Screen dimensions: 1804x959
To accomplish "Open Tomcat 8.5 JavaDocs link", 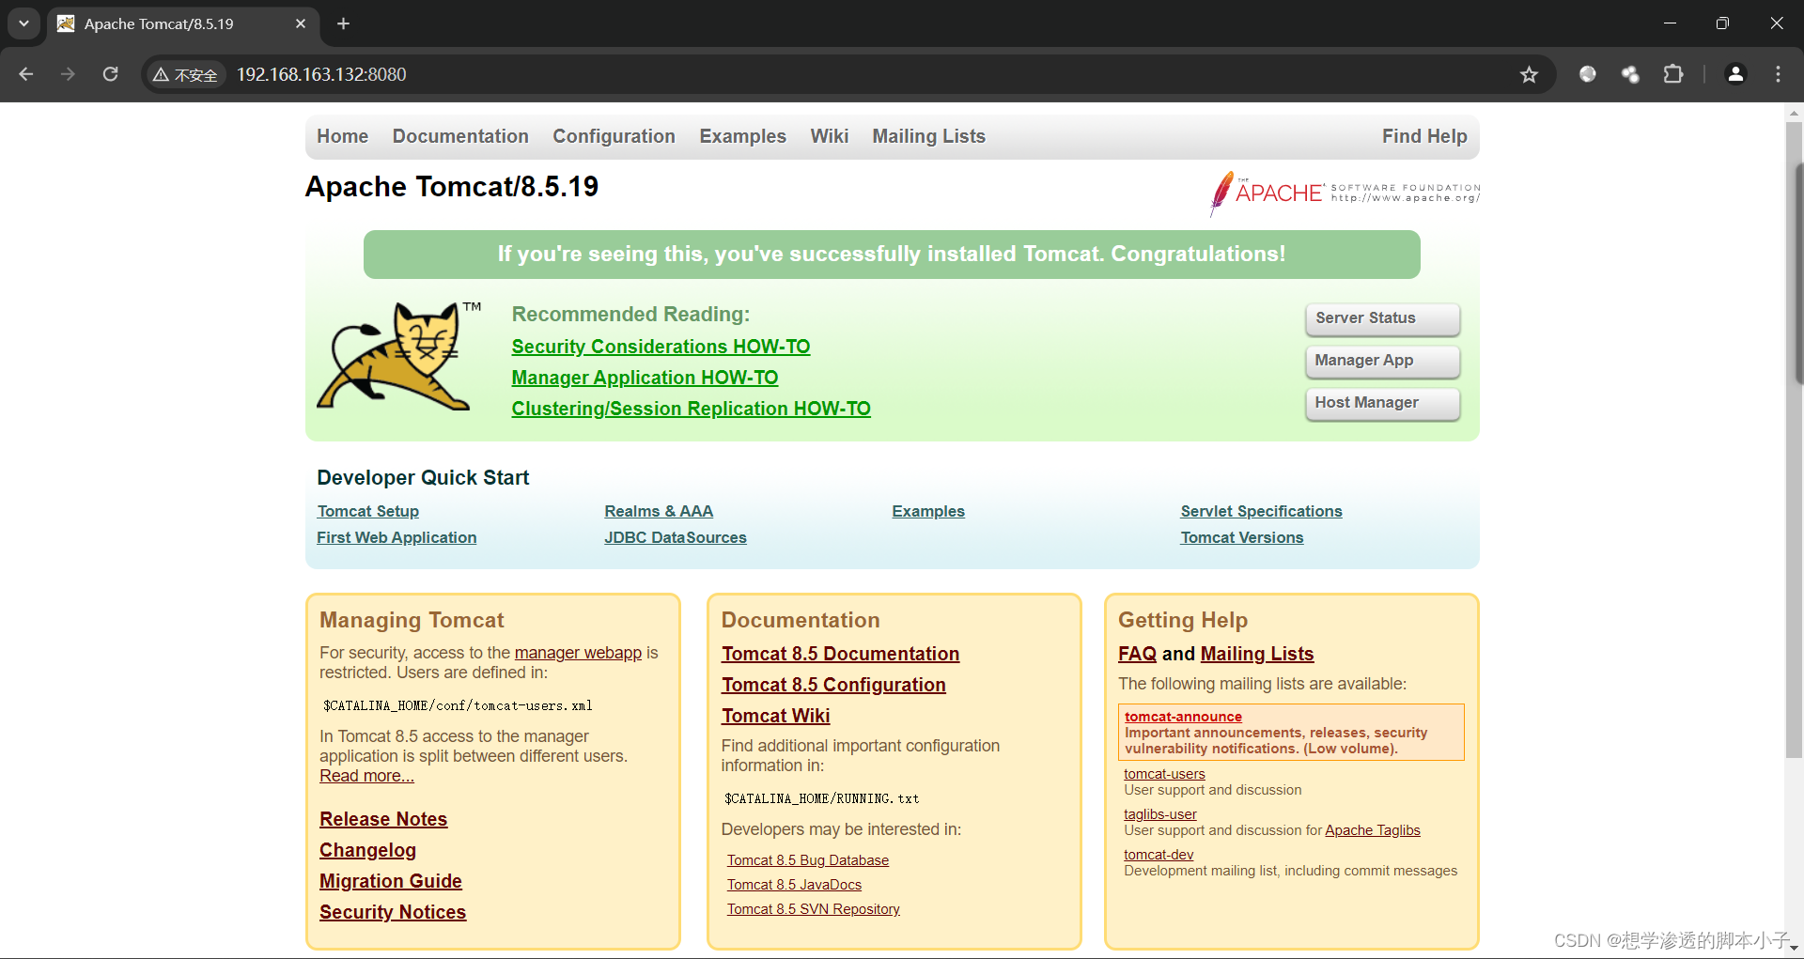I will click(x=794, y=885).
